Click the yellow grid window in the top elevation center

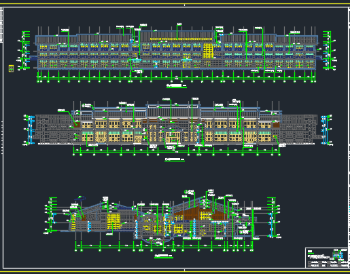click(x=208, y=51)
